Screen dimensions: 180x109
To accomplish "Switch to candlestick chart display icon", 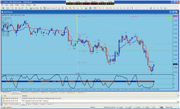I will tap(63, 8).
